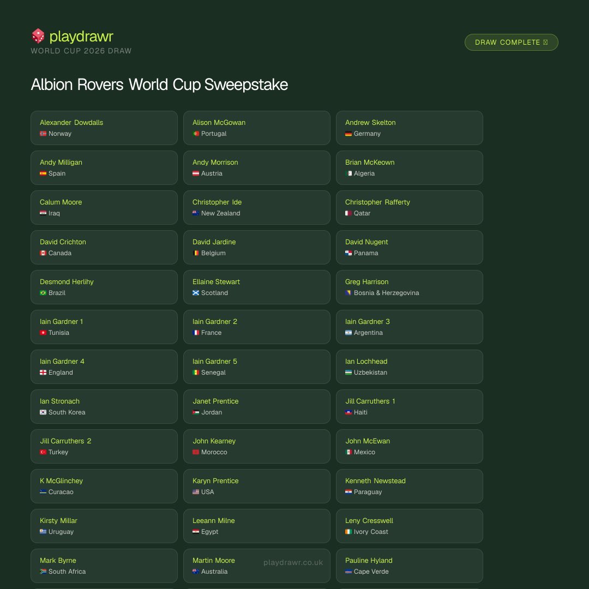
Task: Click the Draw Complete badge
Action: pos(511,43)
